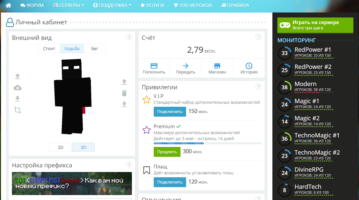Click the 120 мон. Плащ price
Screen dimensions: 359x200
pyautogui.click(x=198, y=182)
